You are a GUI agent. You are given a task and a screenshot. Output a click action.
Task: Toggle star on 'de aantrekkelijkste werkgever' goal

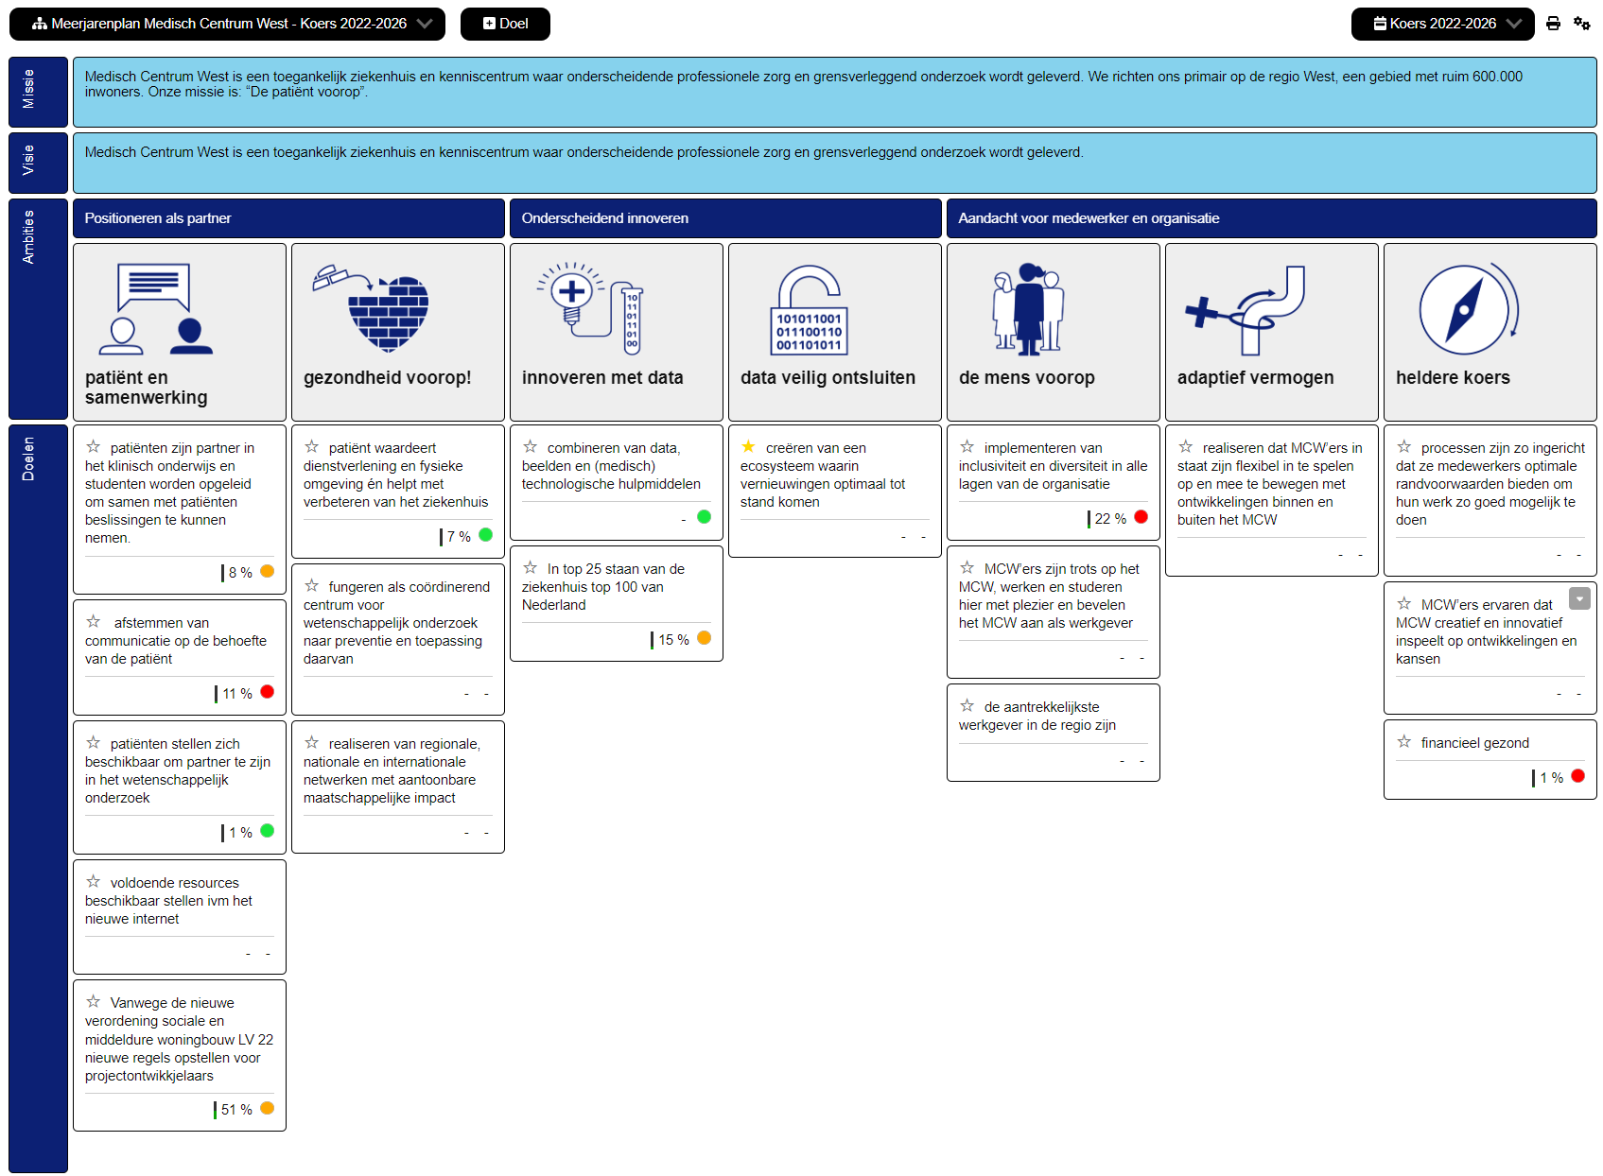pyautogui.click(x=967, y=706)
